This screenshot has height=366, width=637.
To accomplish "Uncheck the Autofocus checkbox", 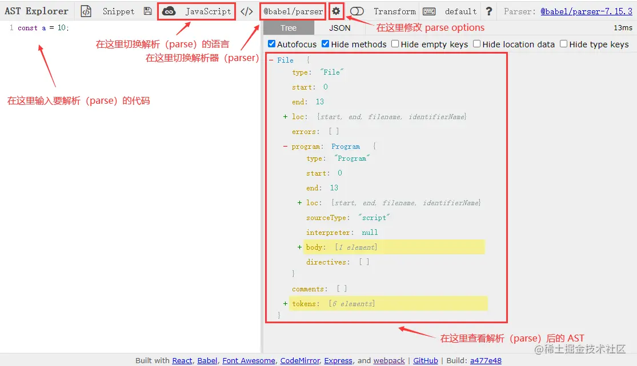I will click(271, 44).
